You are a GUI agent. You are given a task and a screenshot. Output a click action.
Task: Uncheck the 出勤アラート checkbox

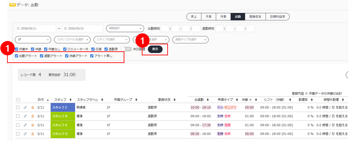[x=16, y=56]
